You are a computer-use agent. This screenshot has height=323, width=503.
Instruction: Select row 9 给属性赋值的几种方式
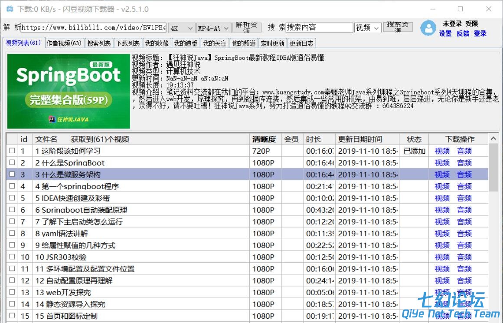click(x=247, y=245)
